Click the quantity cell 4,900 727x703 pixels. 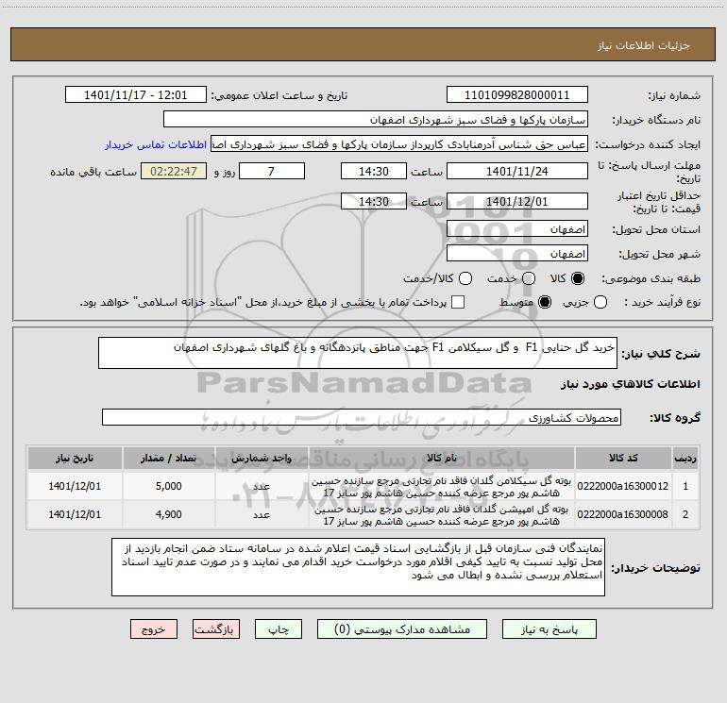pyautogui.click(x=169, y=514)
